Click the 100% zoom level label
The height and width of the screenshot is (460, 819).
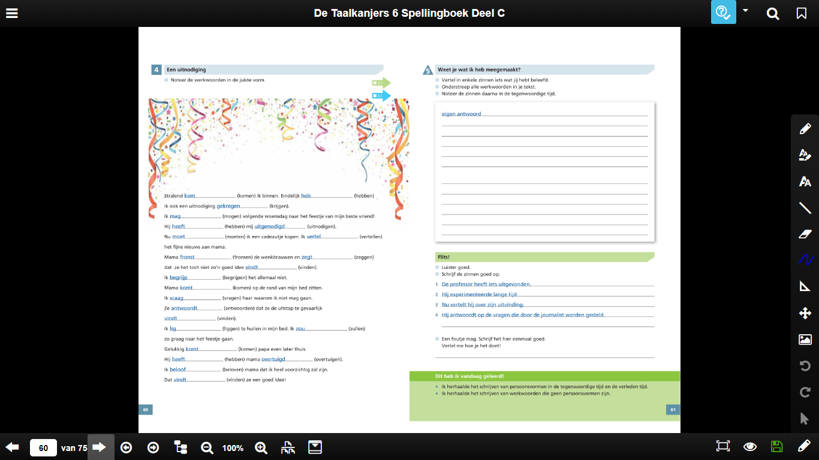[x=233, y=448]
